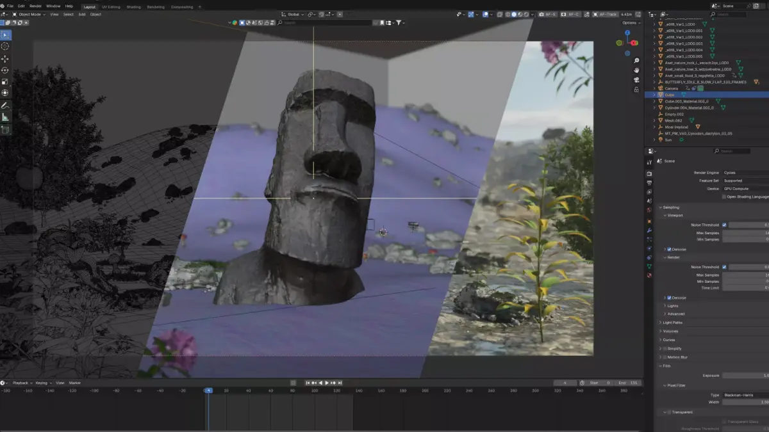Select the Scale tool
The height and width of the screenshot is (432, 769).
5,82
